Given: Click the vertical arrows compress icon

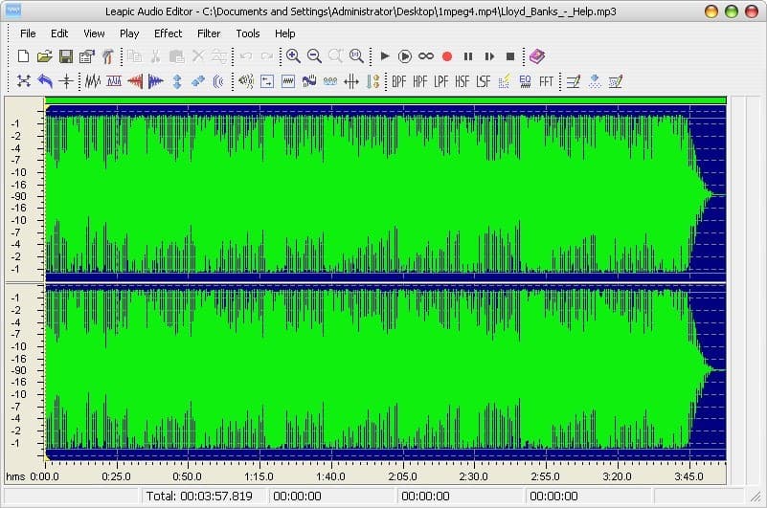Looking at the screenshot, I should (x=66, y=81).
